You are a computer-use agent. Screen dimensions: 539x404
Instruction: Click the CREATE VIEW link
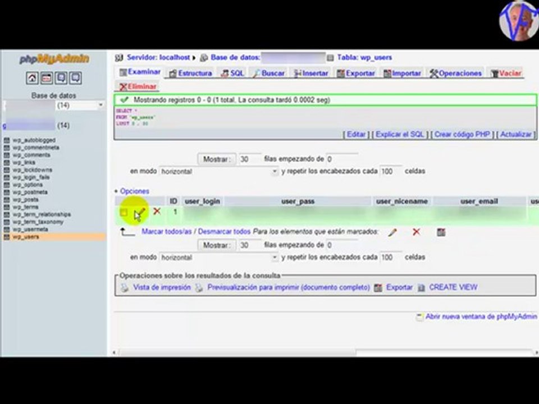[453, 287]
